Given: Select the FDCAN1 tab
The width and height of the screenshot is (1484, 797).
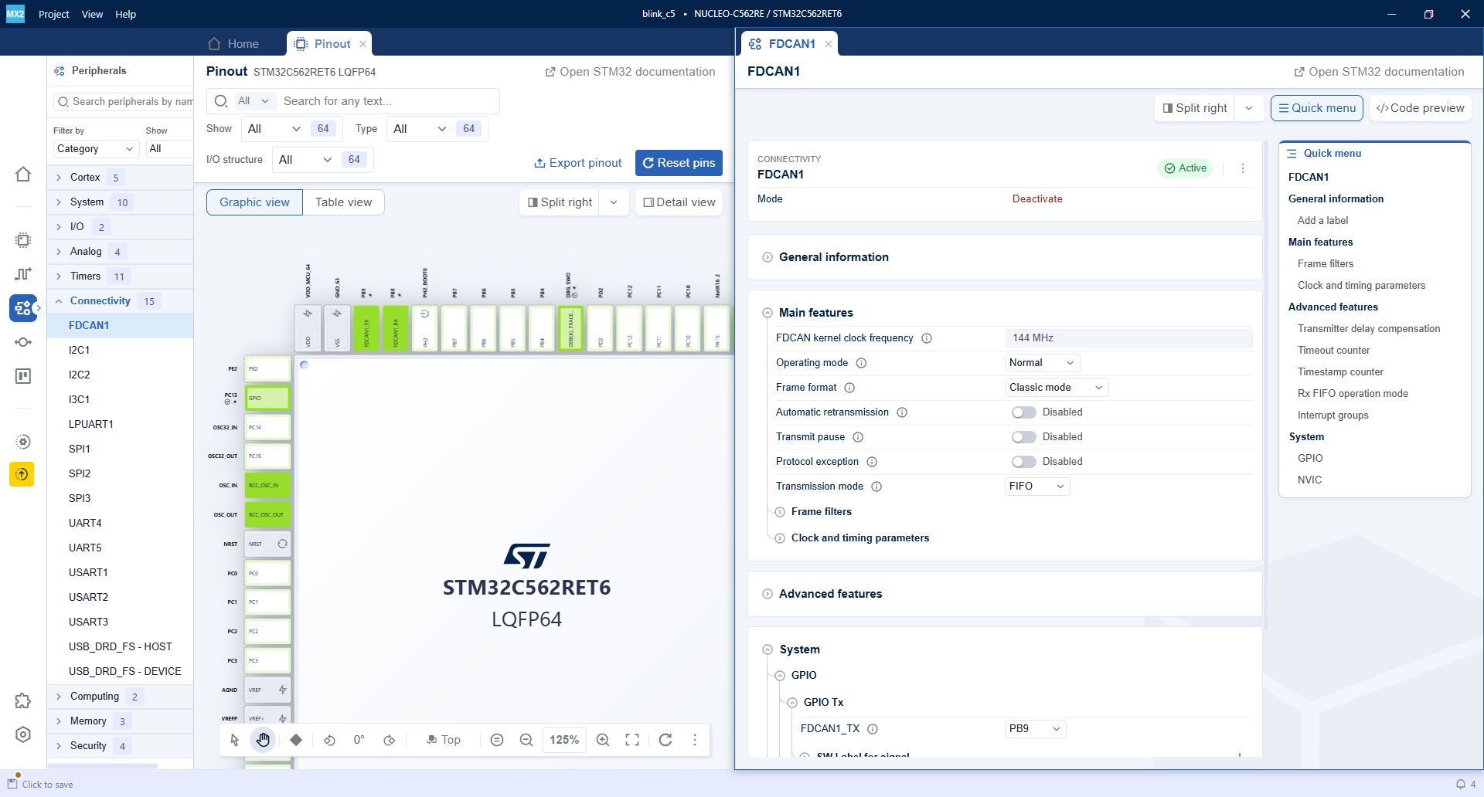Looking at the screenshot, I should 788,44.
